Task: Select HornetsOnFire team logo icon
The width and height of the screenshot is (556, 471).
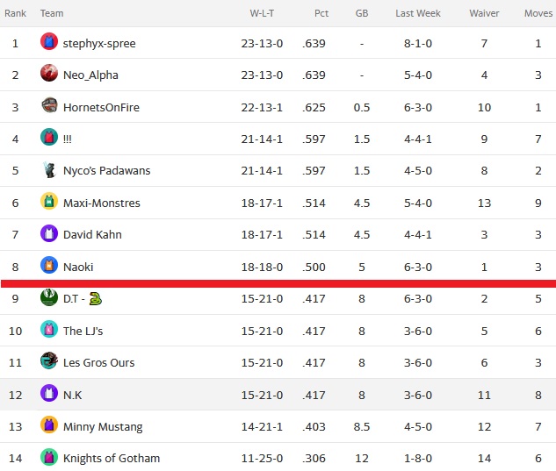Action: click(49, 105)
